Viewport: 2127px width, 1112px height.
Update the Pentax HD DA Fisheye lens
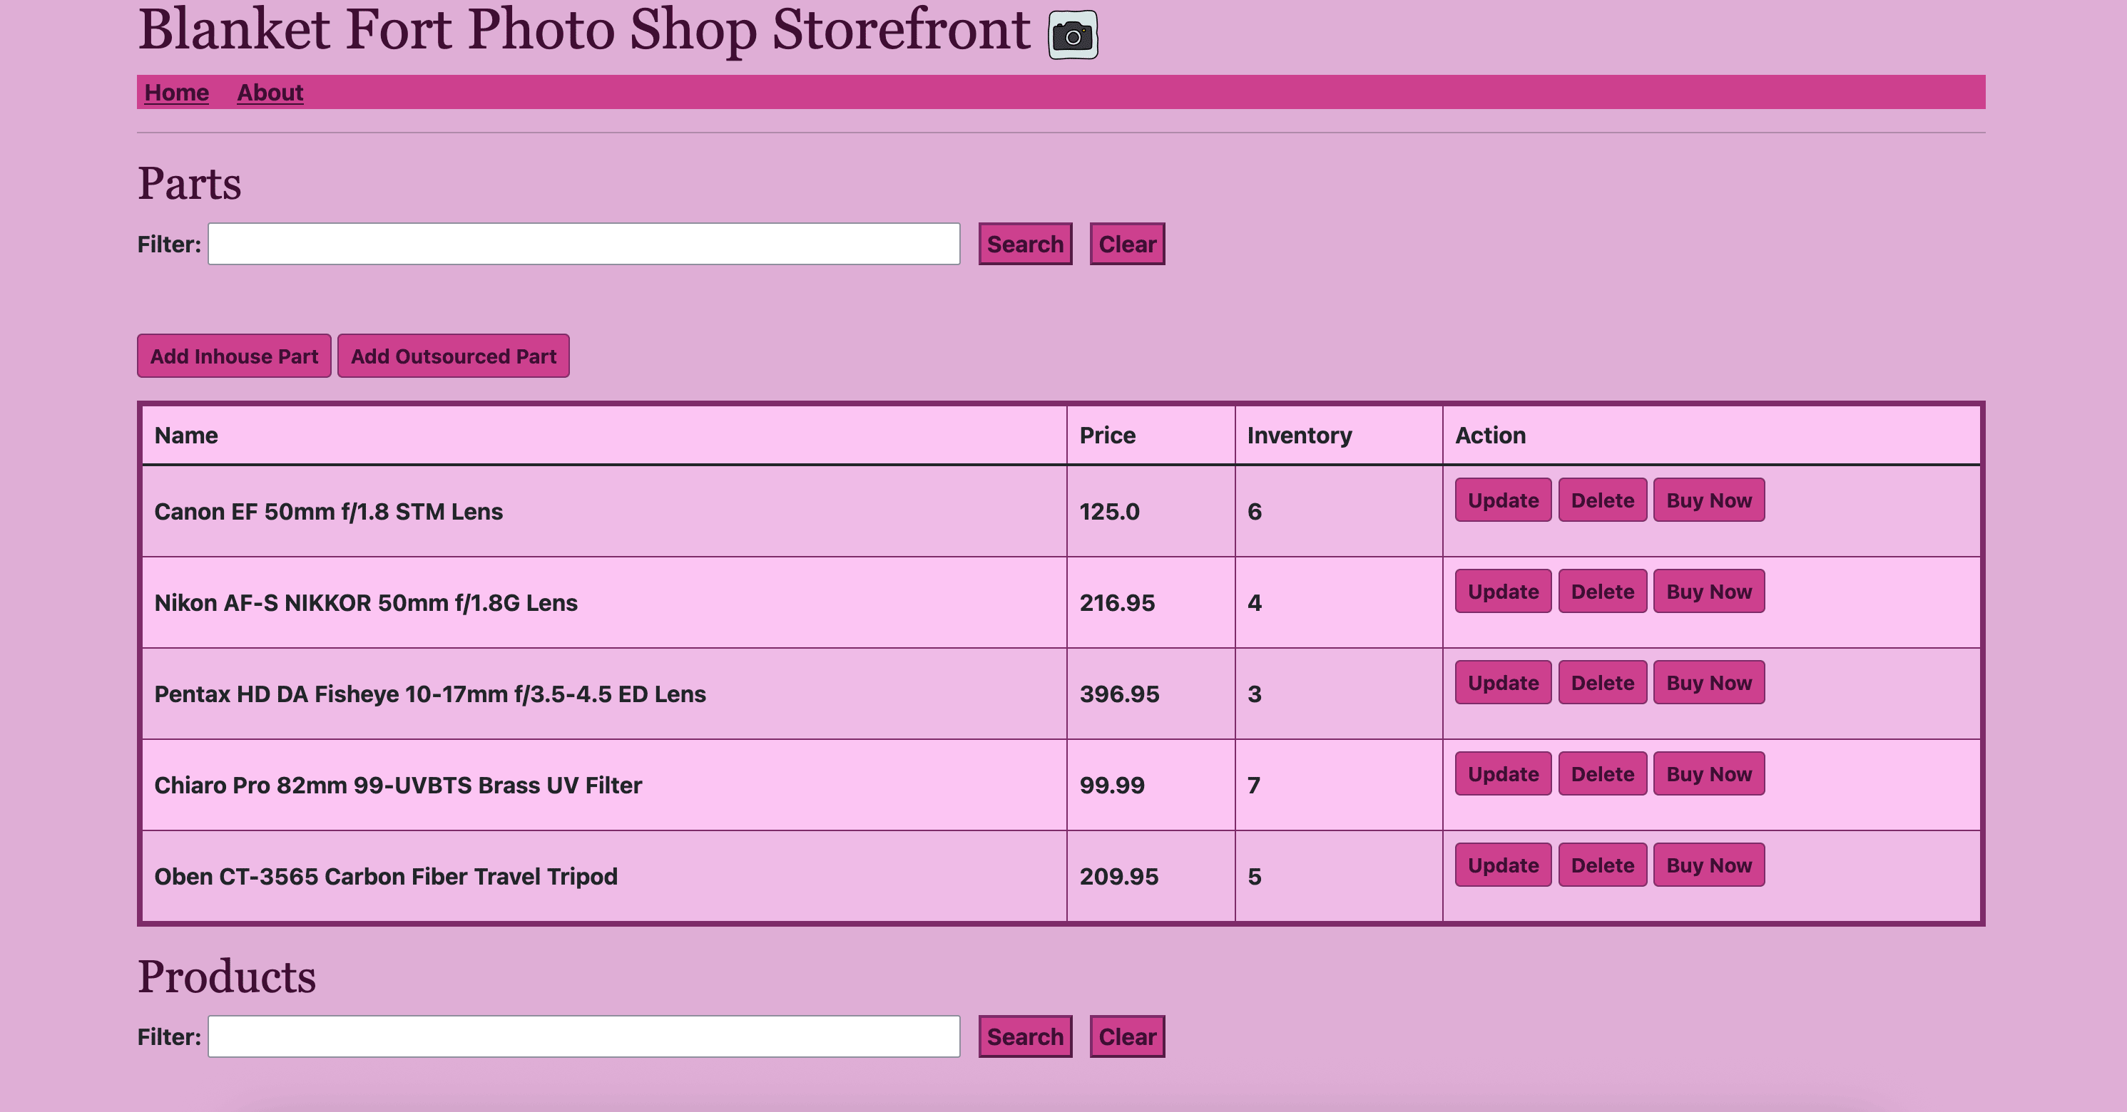pyautogui.click(x=1502, y=682)
